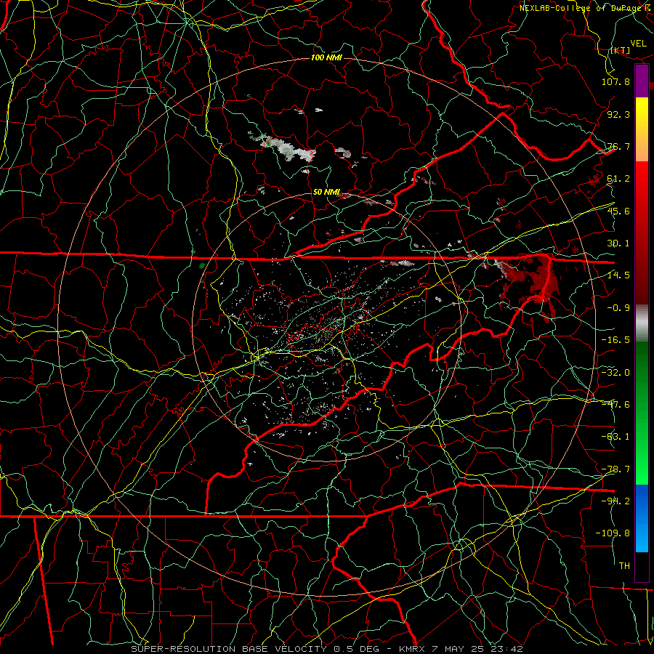This screenshot has width=654, height=654.
Task: Click the 30.1 velocity scale value
Action: tap(618, 243)
